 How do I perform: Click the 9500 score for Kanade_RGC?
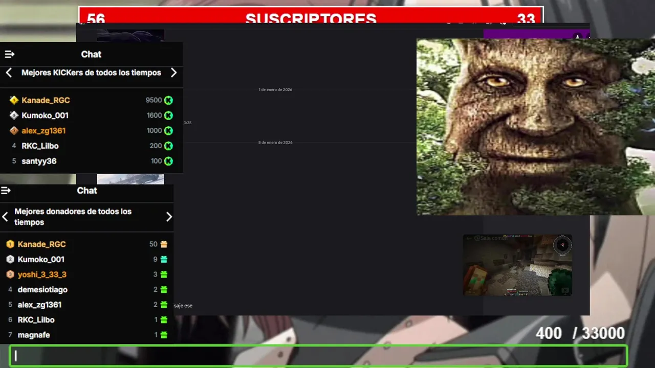click(x=154, y=100)
